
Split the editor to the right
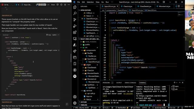[x=179, y=6]
